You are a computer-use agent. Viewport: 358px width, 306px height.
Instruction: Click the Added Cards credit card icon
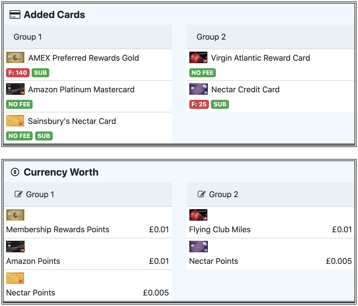click(x=15, y=15)
